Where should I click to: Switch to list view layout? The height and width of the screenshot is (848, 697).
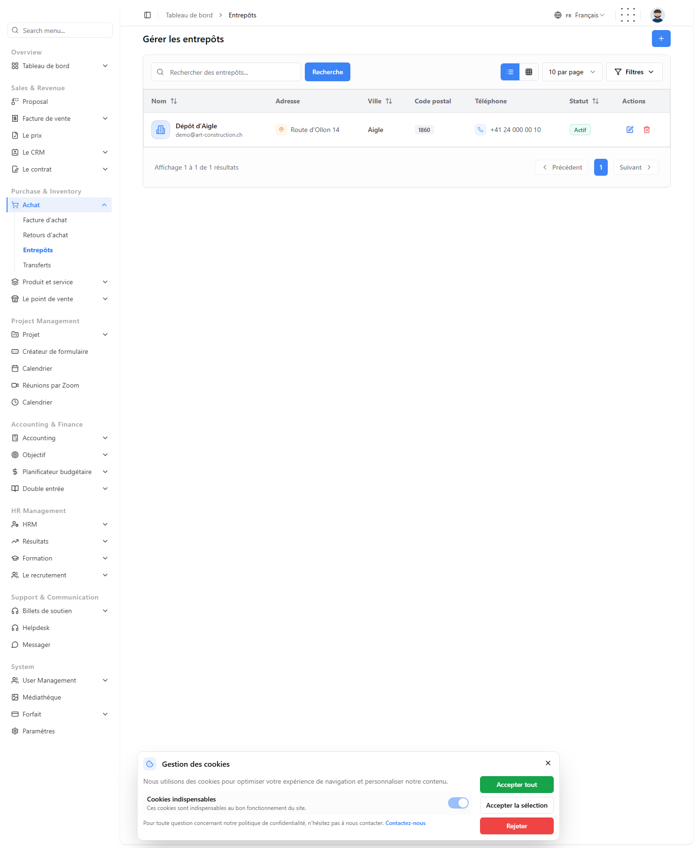pyautogui.click(x=510, y=72)
